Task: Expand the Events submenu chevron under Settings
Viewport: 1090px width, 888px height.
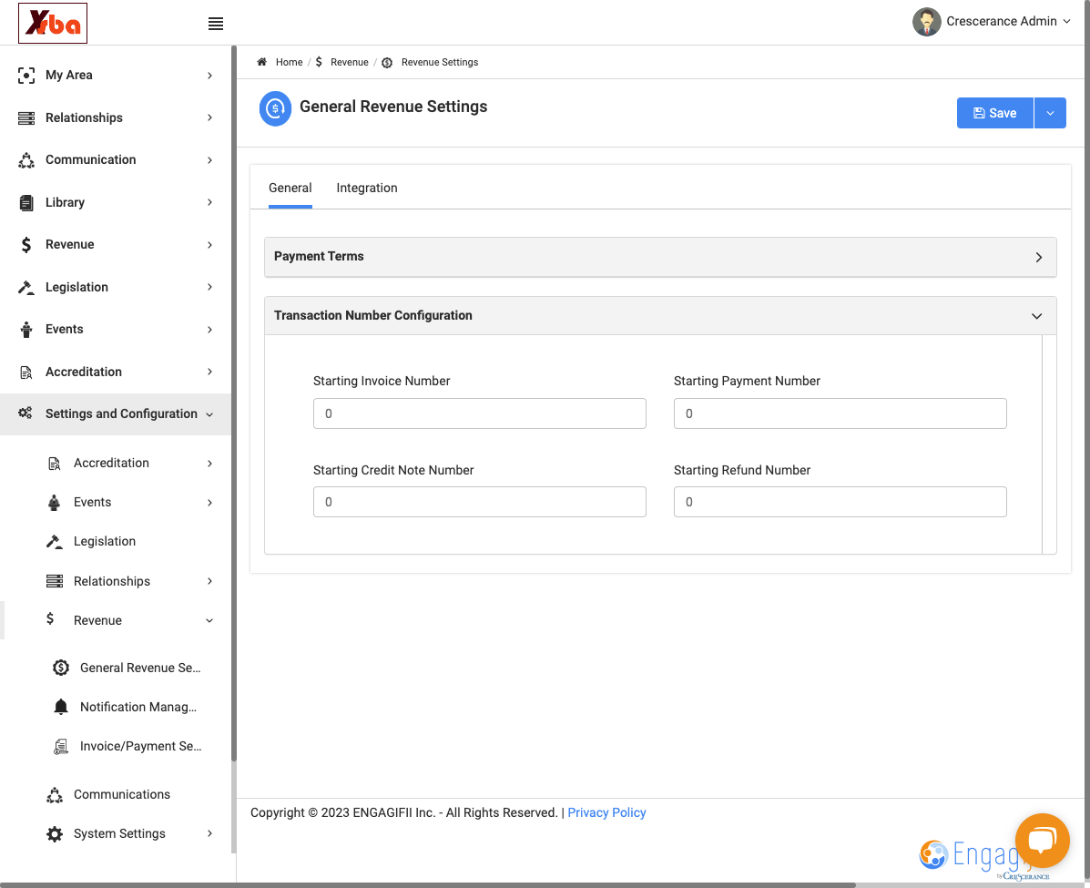Action: (x=209, y=502)
